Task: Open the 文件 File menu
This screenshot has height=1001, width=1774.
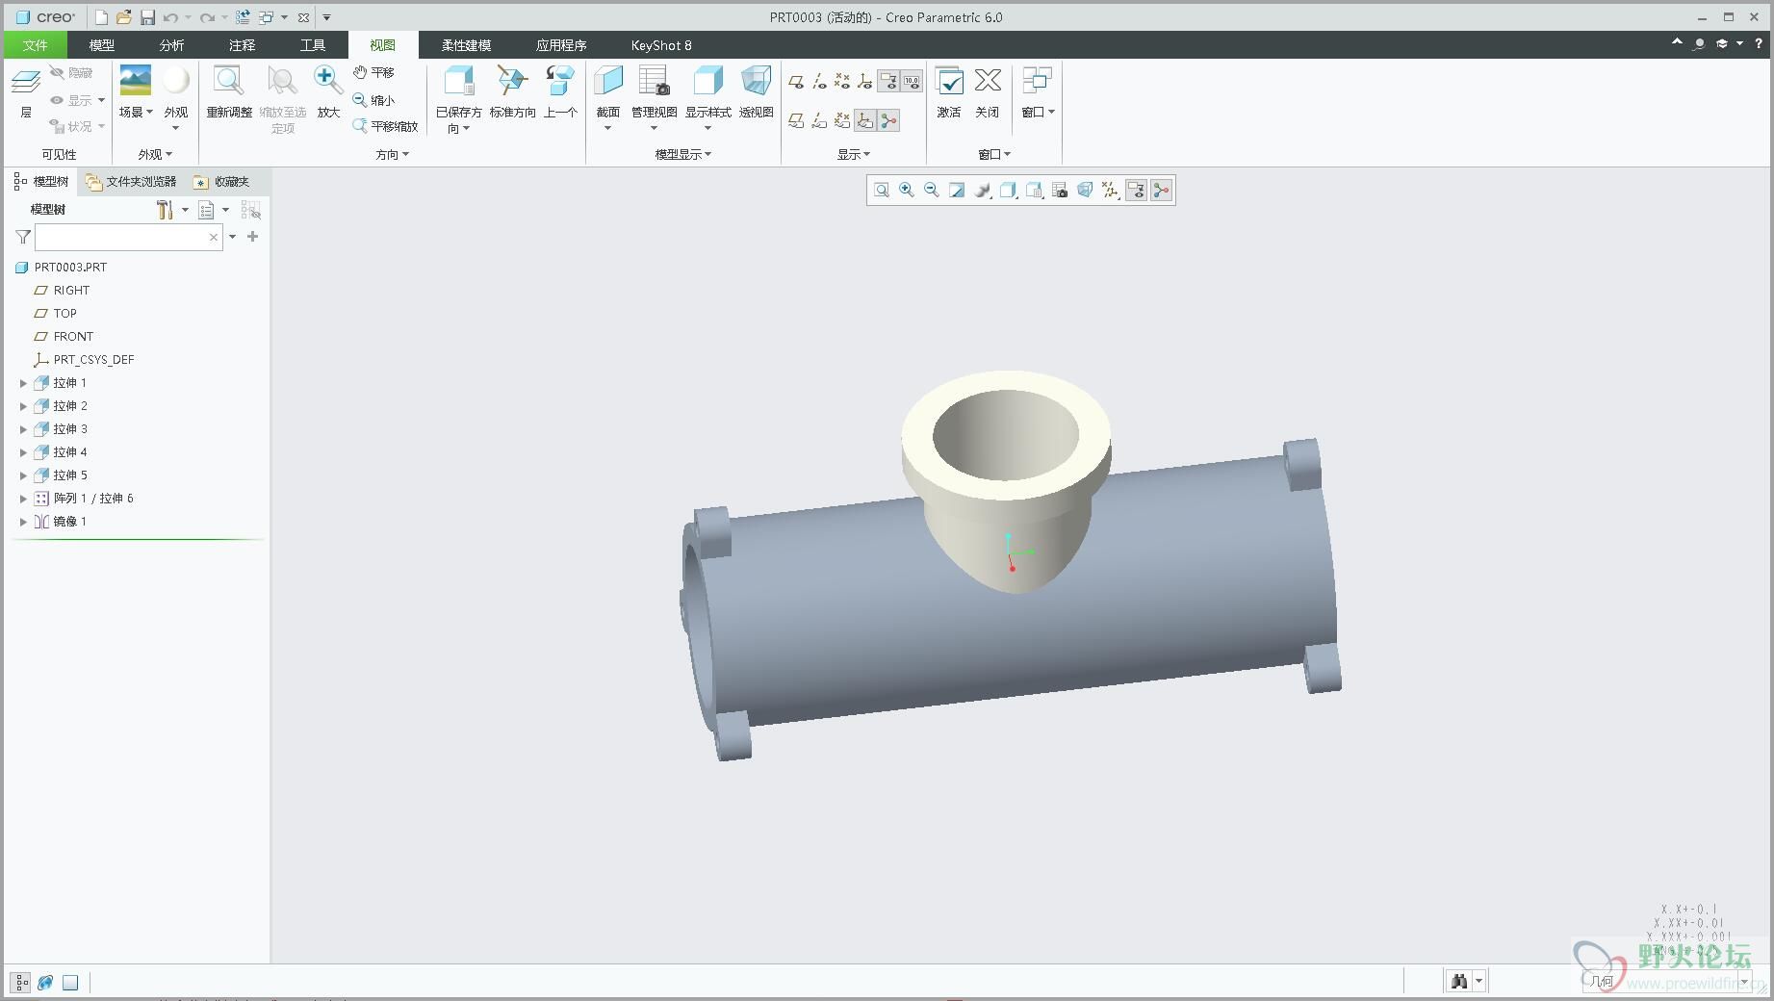Action: [36, 45]
